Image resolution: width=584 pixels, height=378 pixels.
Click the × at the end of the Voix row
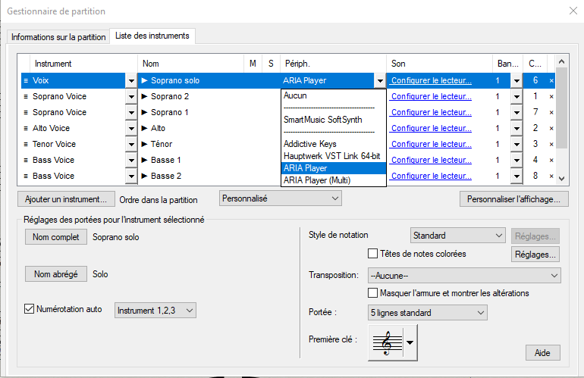point(551,81)
